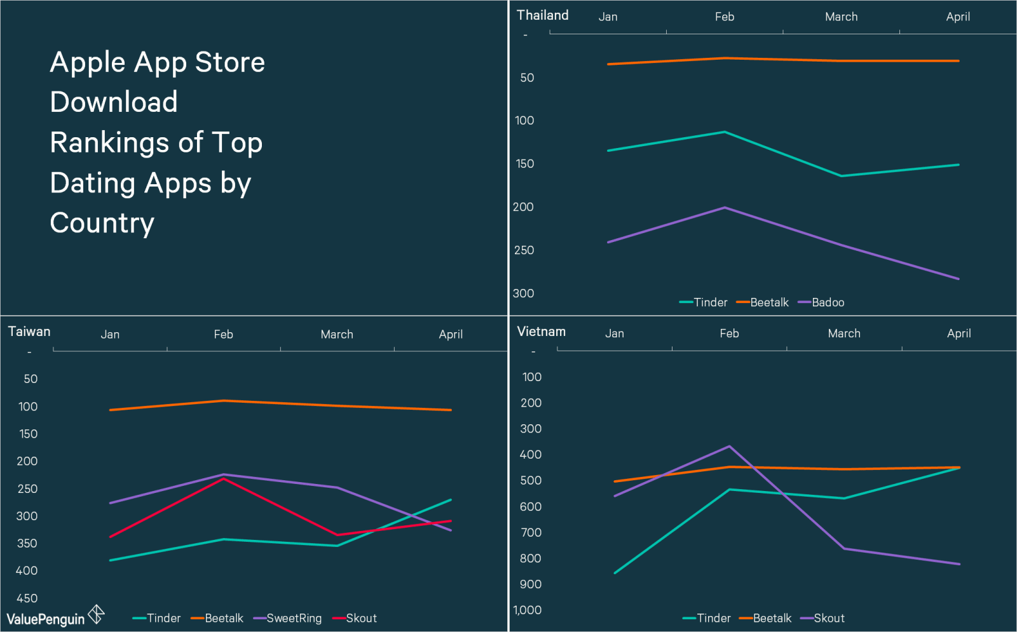Image resolution: width=1017 pixels, height=632 pixels.
Task: Click the April axis label in Taiwan chart
Action: click(451, 335)
